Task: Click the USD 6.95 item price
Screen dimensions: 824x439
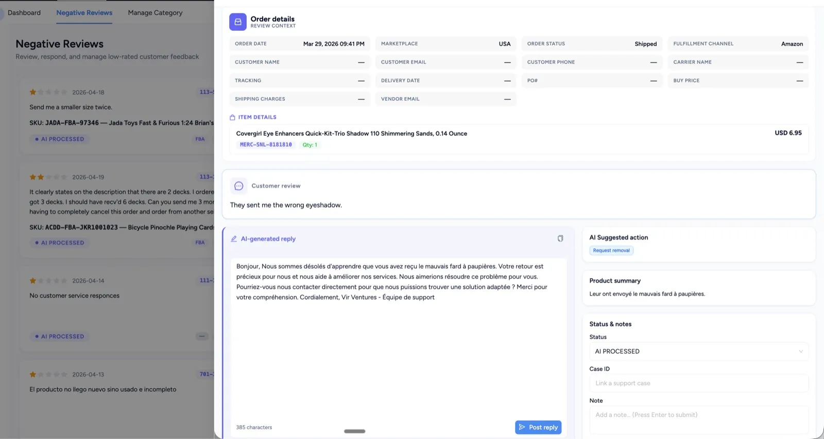Action: pyautogui.click(x=788, y=133)
